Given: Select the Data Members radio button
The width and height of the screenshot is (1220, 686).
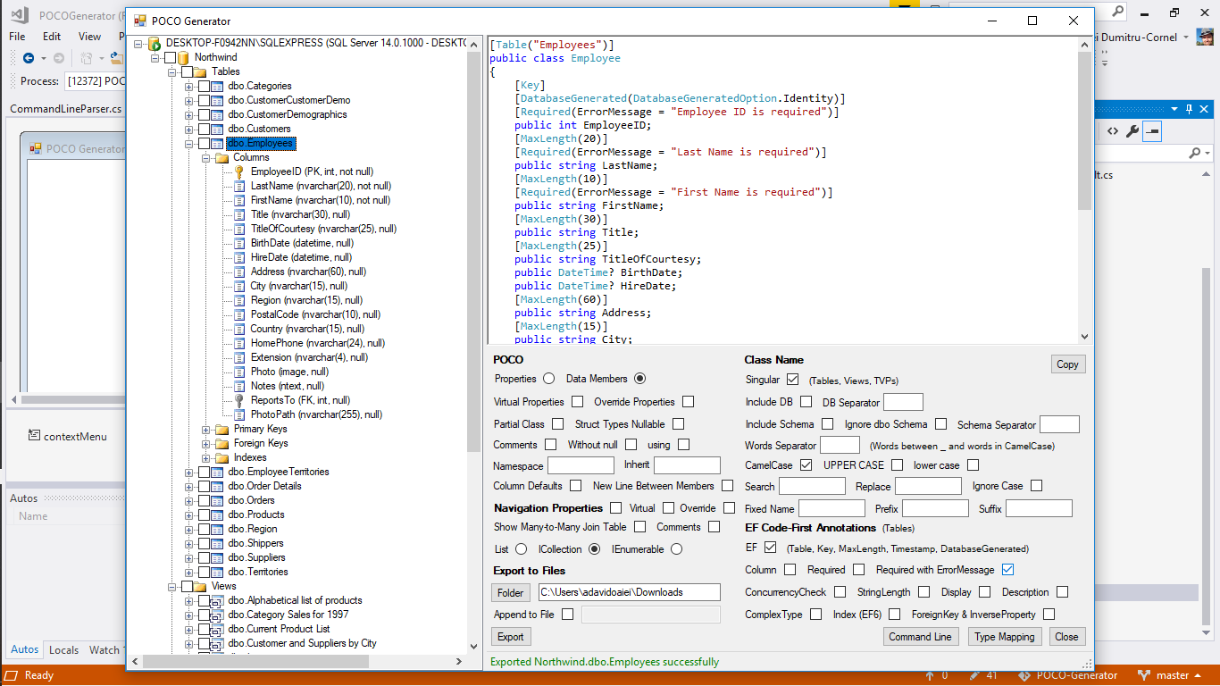Looking at the screenshot, I should pyautogui.click(x=639, y=379).
